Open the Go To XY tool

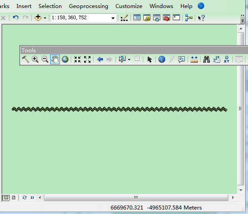pos(227,59)
